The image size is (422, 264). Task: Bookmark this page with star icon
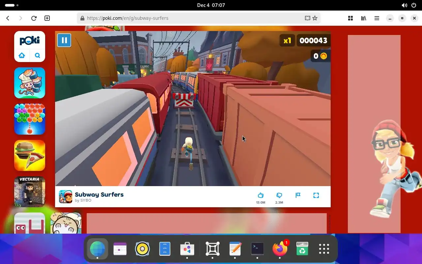click(x=315, y=18)
